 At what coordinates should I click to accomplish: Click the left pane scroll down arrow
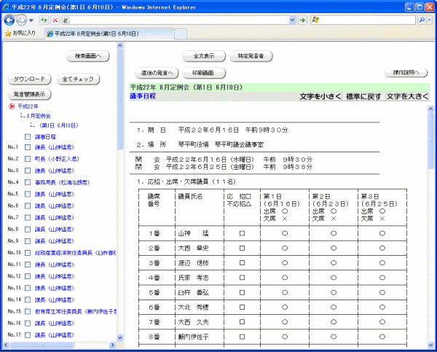point(120,337)
